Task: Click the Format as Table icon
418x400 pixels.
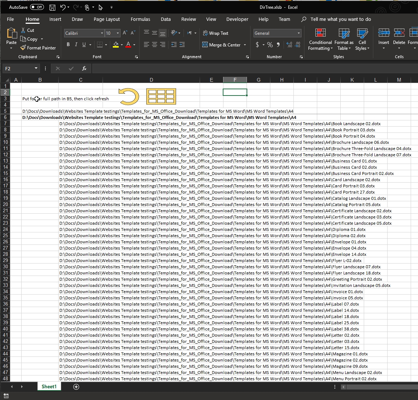Action: (x=344, y=40)
